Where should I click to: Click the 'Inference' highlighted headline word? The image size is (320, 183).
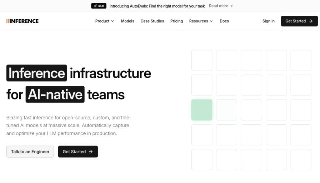click(x=37, y=73)
